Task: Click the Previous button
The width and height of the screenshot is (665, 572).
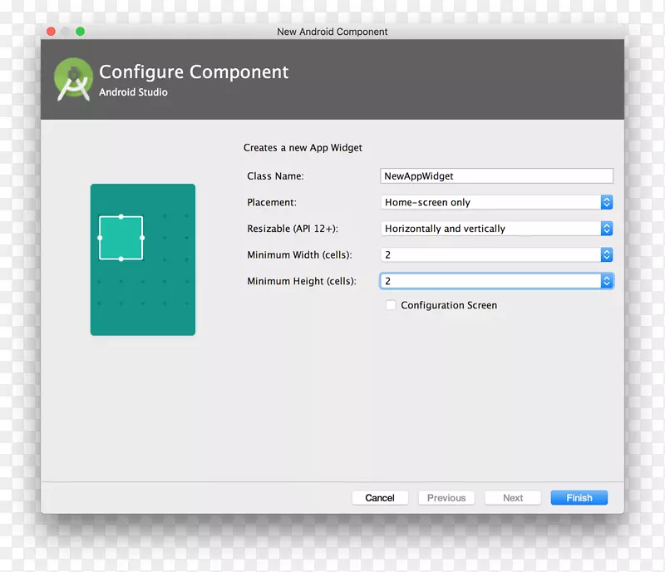Action: [x=446, y=498]
